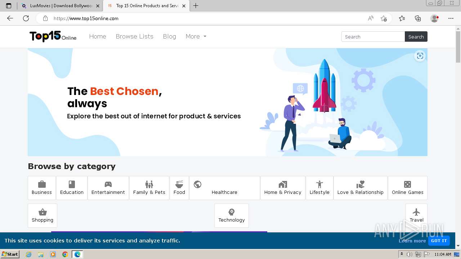
Task: Open the Learn more cookie link
Action: 412,241
